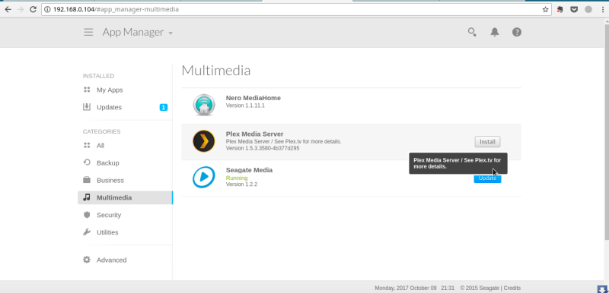The image size is (609, 293).
Task: Click the Advanced gear icon
Action: (87, 260)
